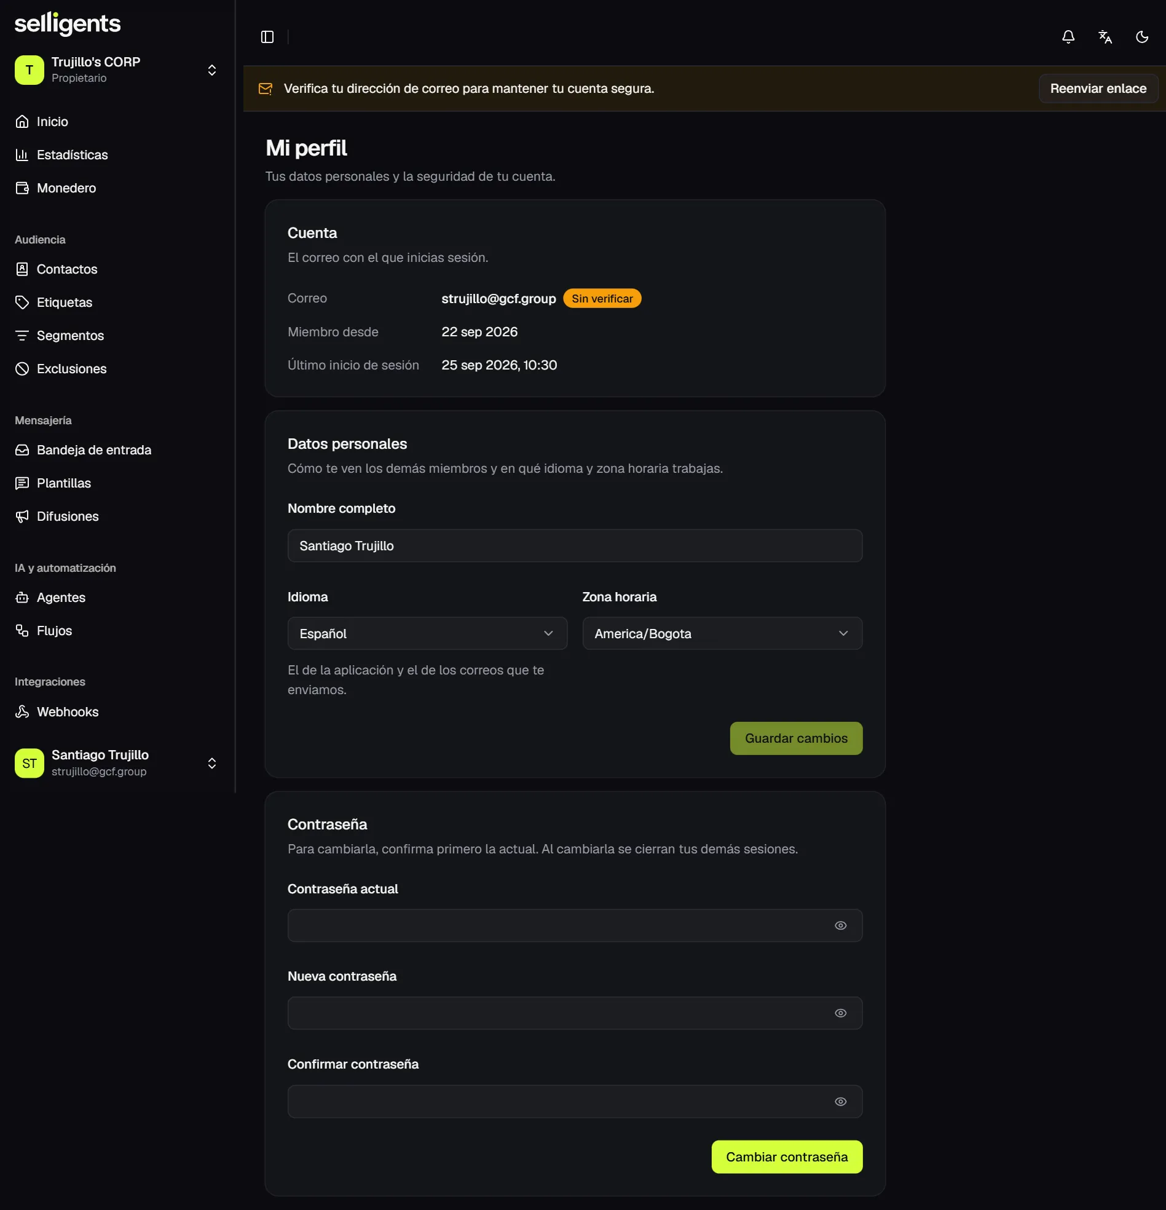Open Monedero page
Viewport: 1166px width, 1210px height.
tap(117, 188)
